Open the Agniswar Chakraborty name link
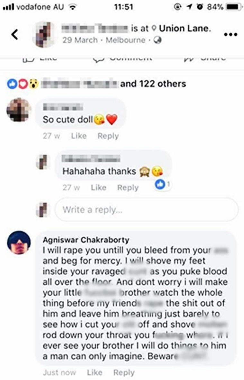Screen dimensions: 244x380 pos(86,240)
